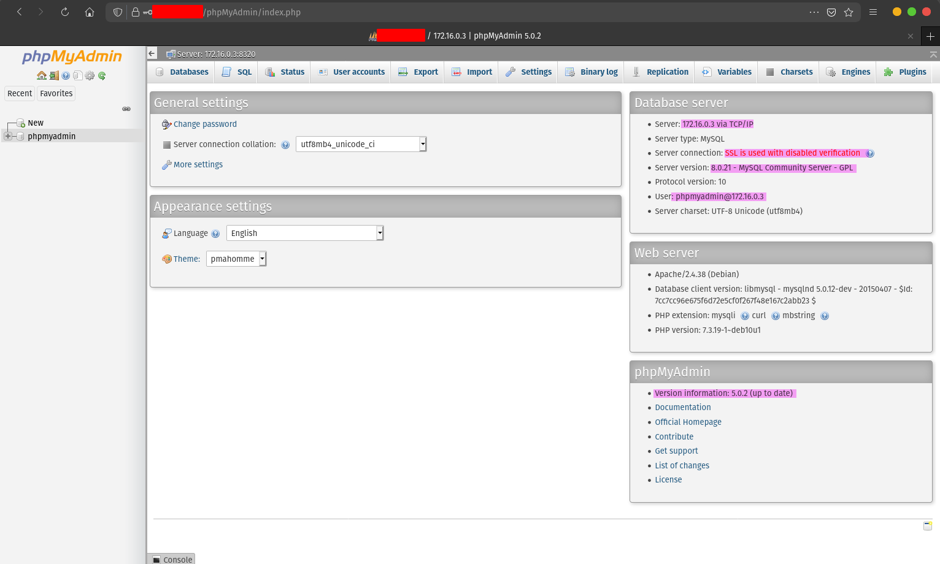
Task: Reload the page with browser refresh icon
Action: coord(64,12)
